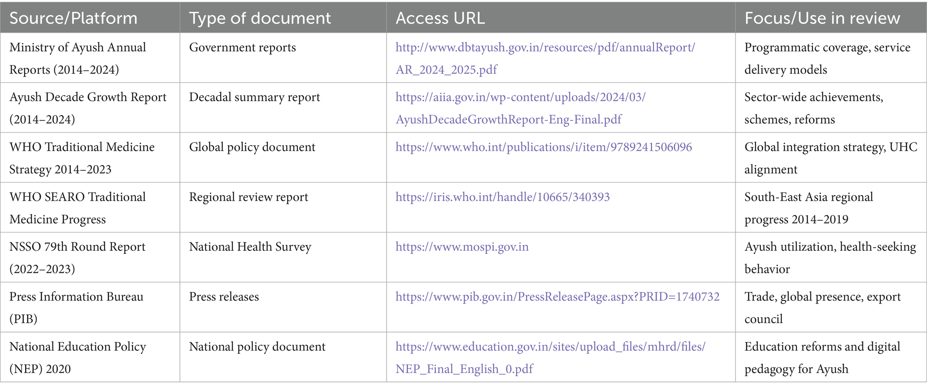927x390 pixels.
Task: Visit the mospi.gov.in link
Action: coord(462,247)
